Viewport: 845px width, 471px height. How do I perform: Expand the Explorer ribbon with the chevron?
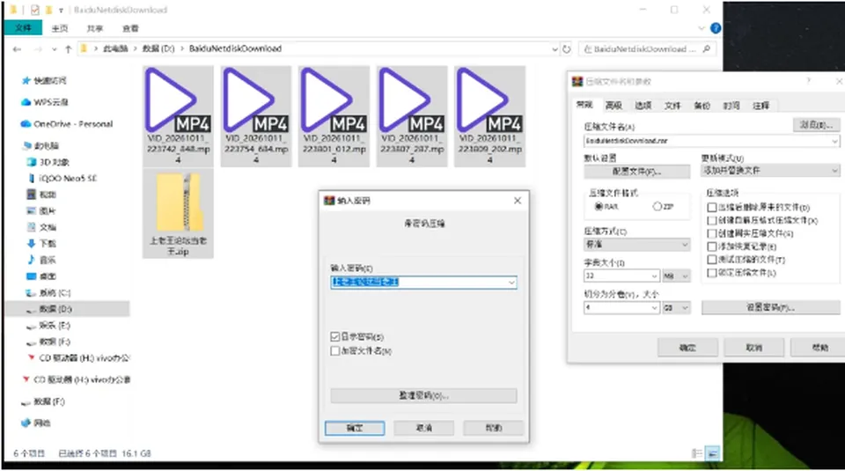[702, 28]
